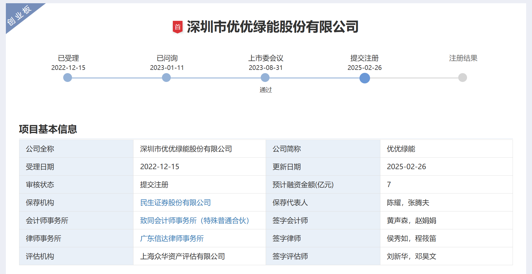This screenshot has height=274, width=532.
Task: Click the 签字会计师 label cell
Action: tap(323, 221)
